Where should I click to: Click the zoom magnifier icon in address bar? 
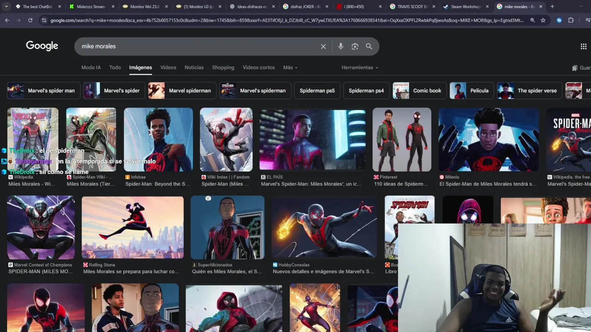tap(532, 20)
